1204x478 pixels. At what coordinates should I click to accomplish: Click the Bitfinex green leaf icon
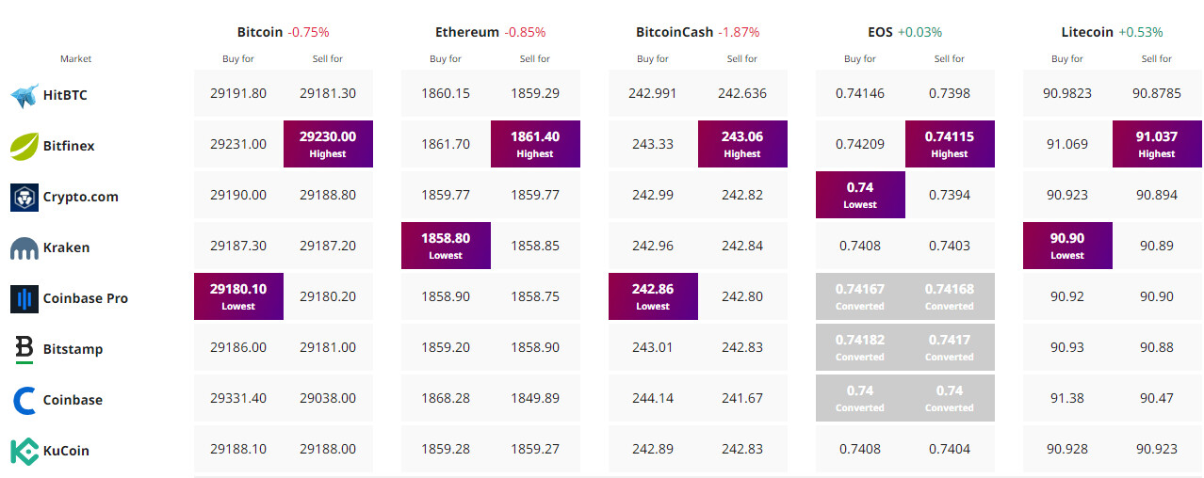tap(24, 146)
